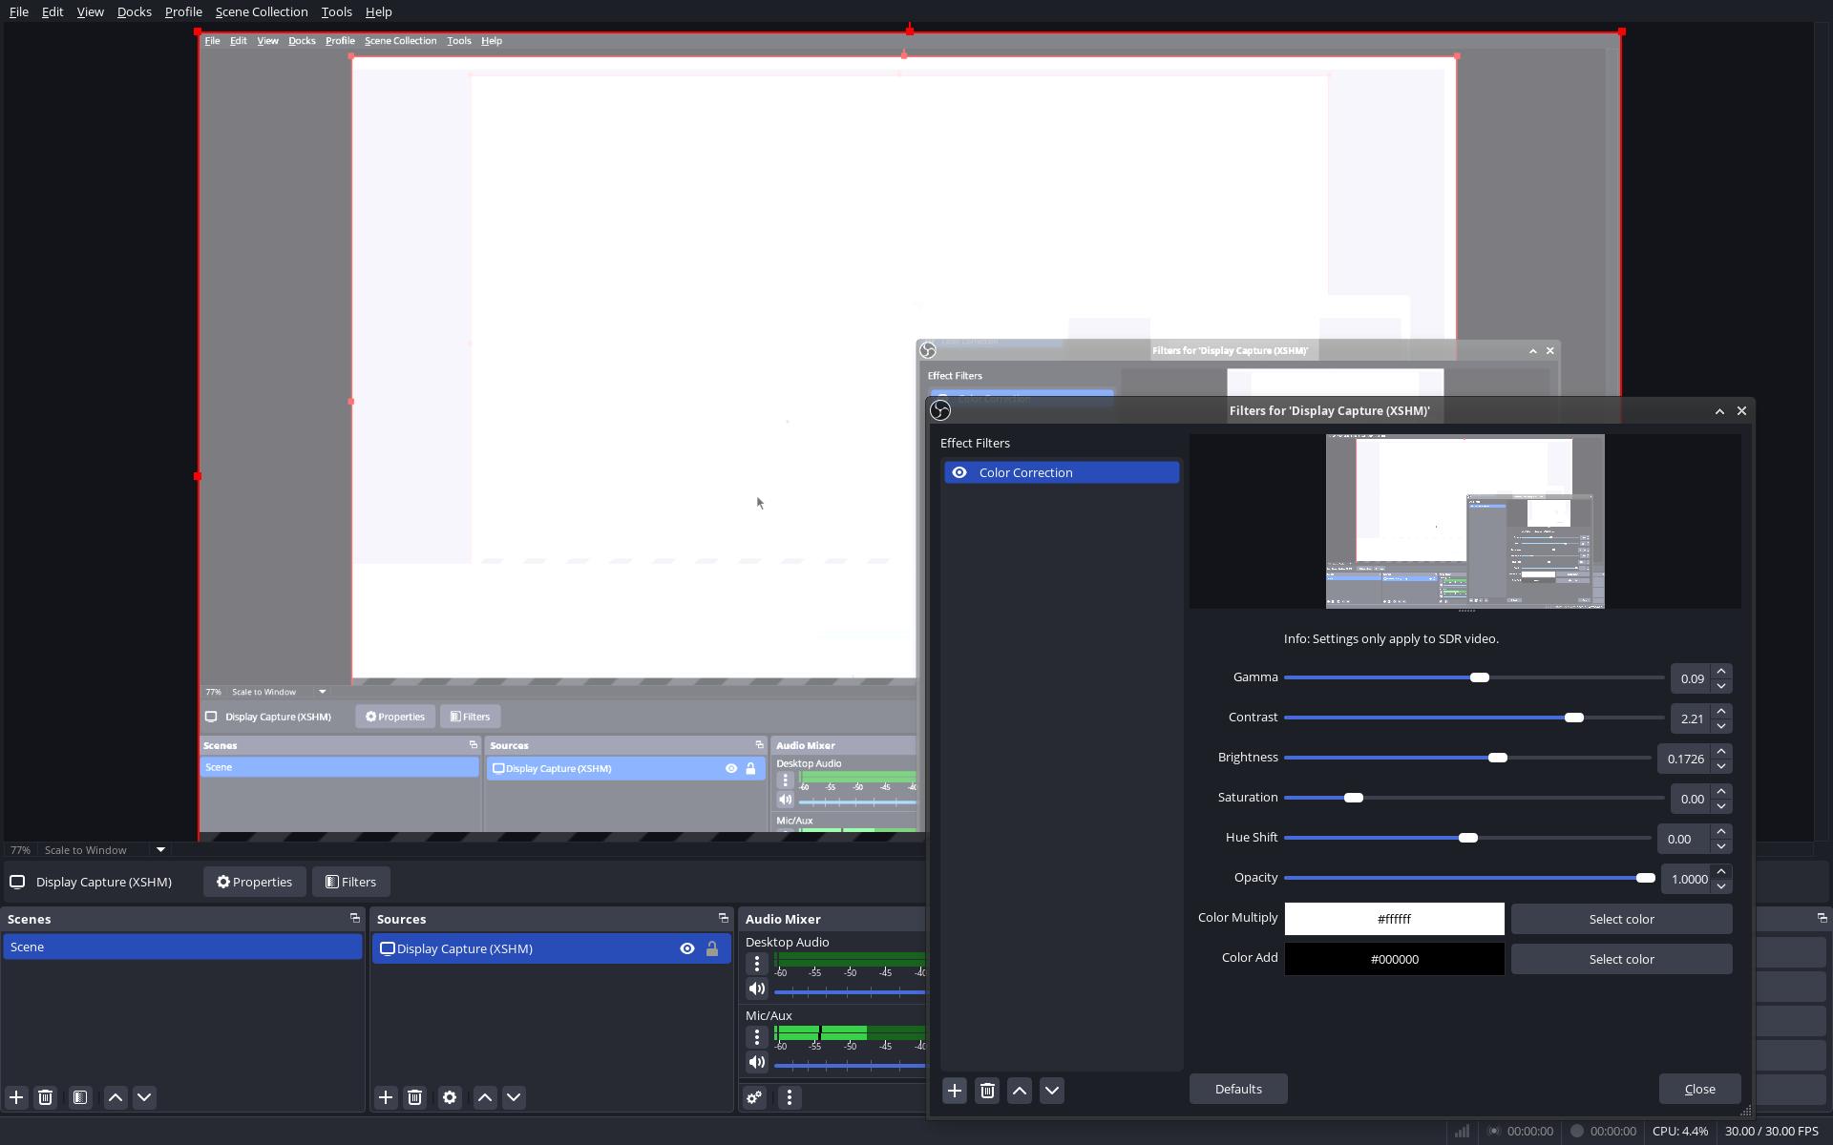
Task: Click the Saturation slider handle
Action: pos(1354,798)
